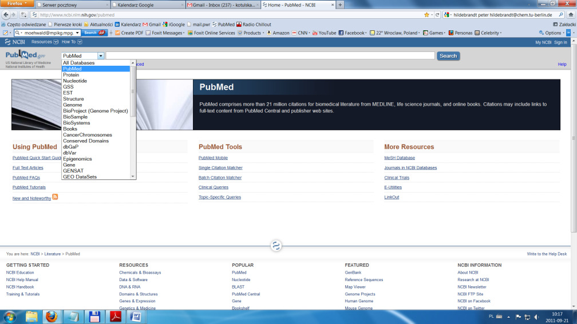This screenshot has width=577, height=324.
Task: Click the floppy disk app in taskbar
Action: pyautogui.click(x=94, y=317)
